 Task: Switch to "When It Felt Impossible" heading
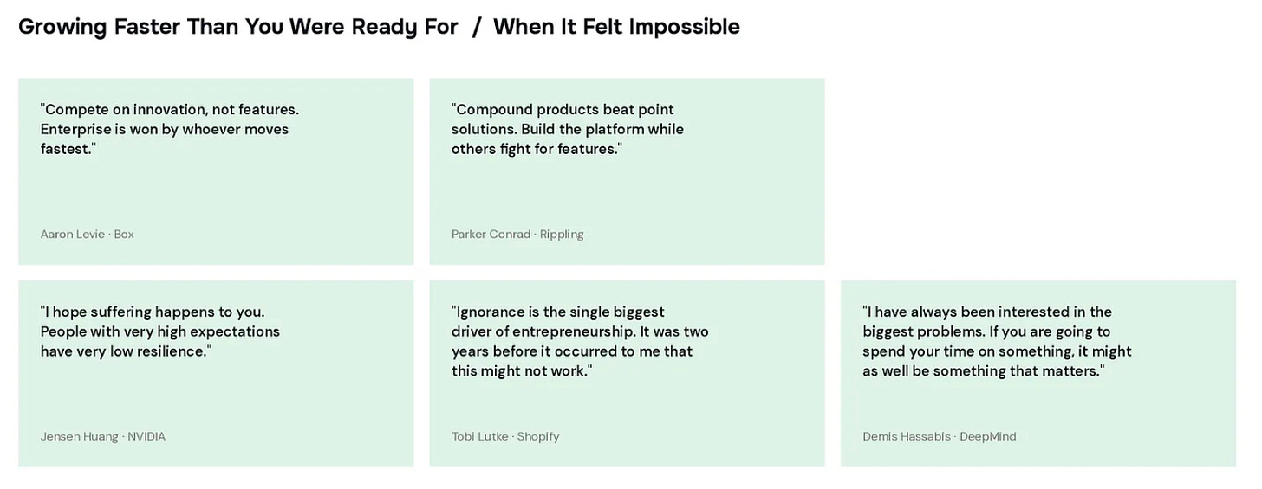tap(616, 27)
